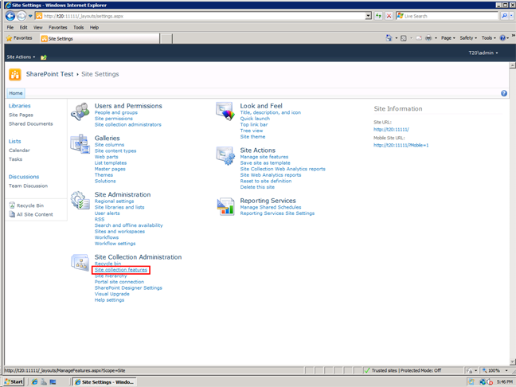The height and width of the screenshot is (387, 516).
Task: Open the People and groups link
Action: (116, 112)
